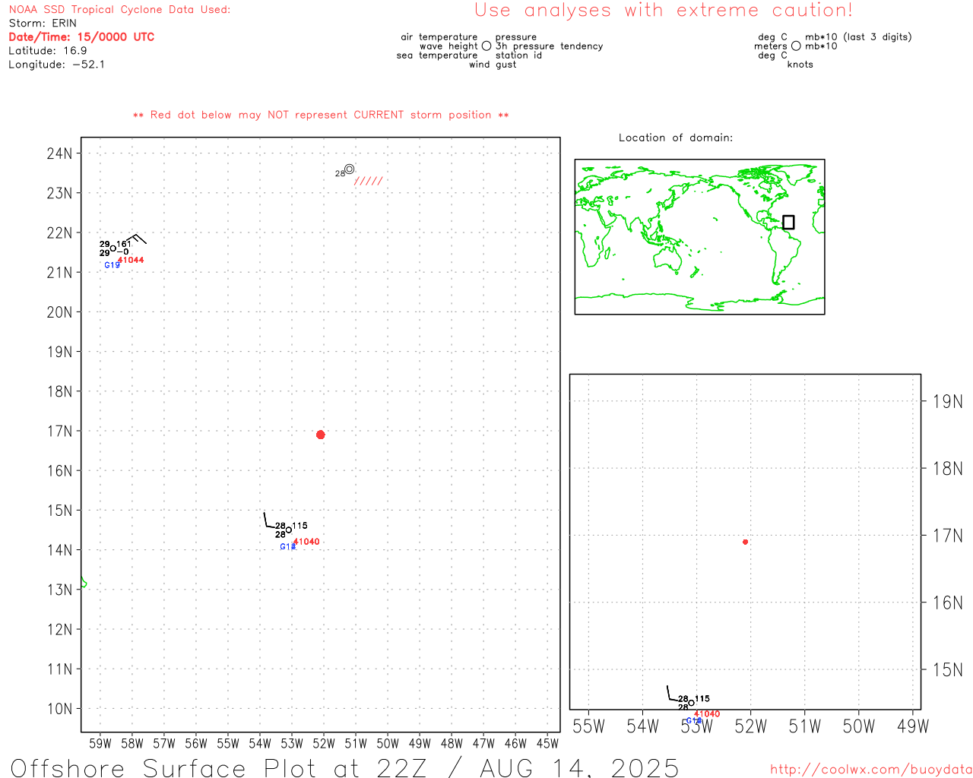Click 'Use analyses with extreme caution!' warning
The image size is (973, 778).
[664, 11]
